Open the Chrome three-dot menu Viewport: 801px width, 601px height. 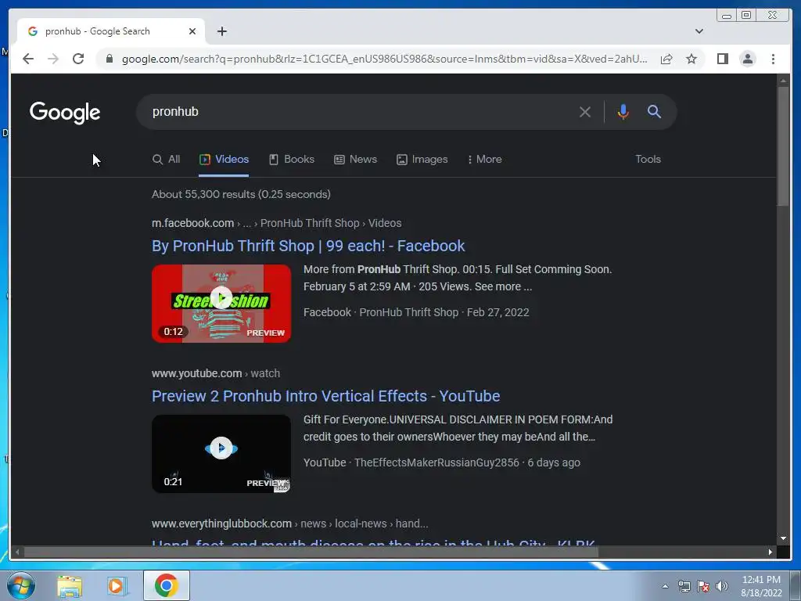click(773, 59)
